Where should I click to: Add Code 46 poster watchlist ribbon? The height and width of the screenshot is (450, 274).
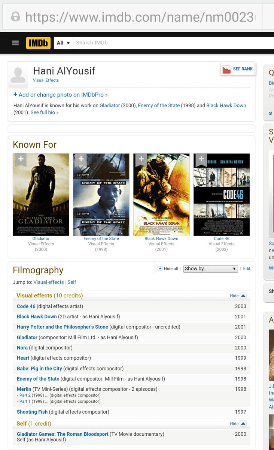(201, 159)
